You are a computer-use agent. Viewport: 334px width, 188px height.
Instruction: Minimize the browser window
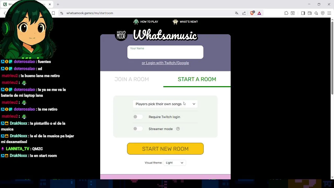click(309, 4)
